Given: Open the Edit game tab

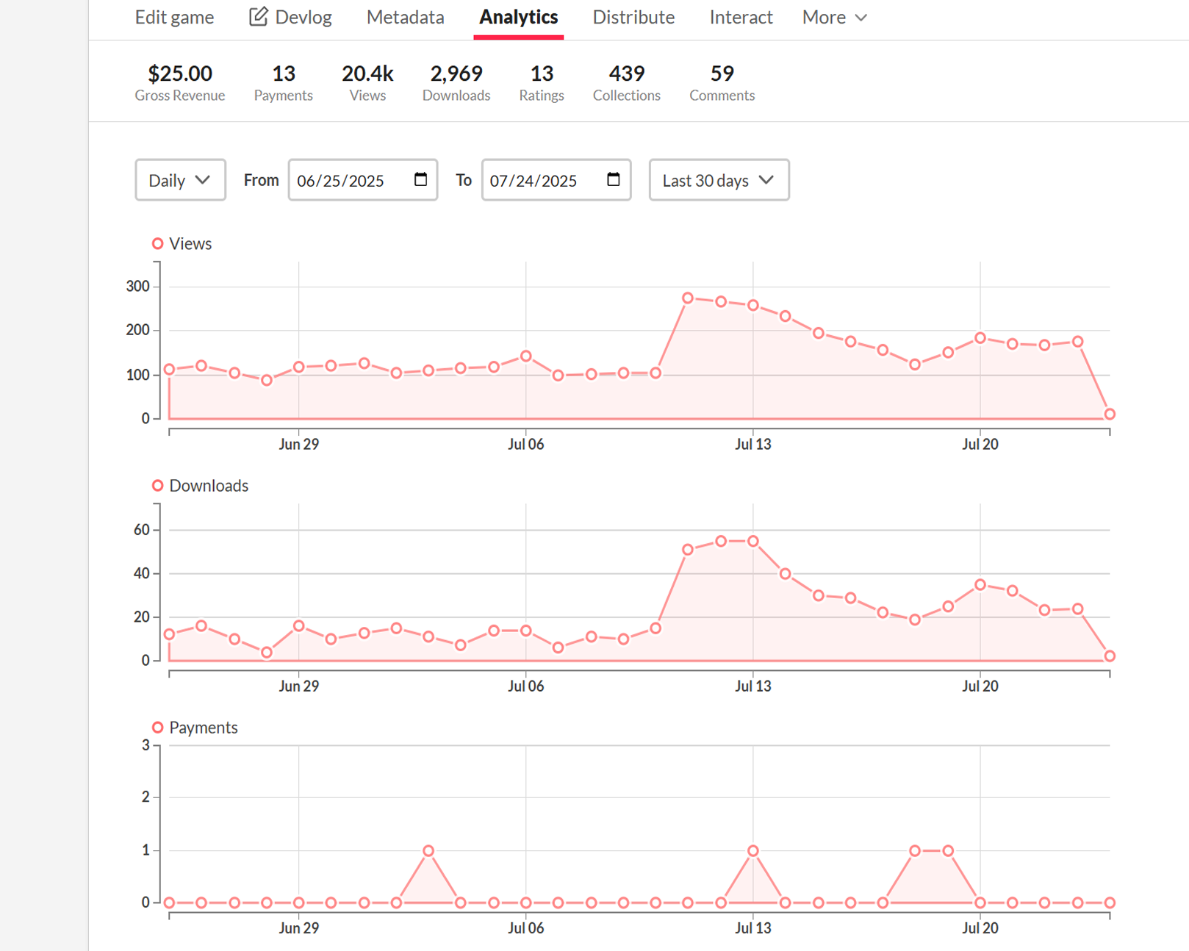Looking at the screenshot, I should (174, 17).
